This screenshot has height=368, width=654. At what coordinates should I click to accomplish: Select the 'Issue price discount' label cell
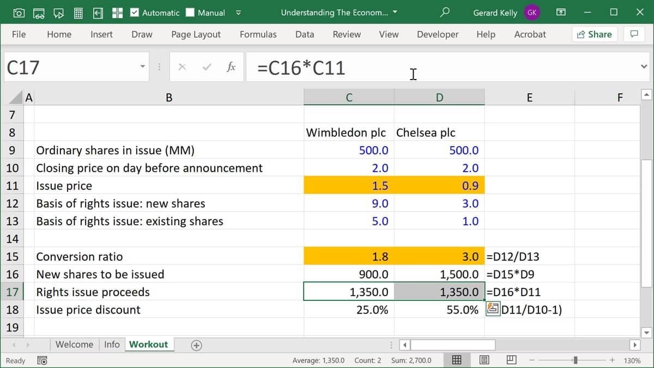[x=169, y=310]
